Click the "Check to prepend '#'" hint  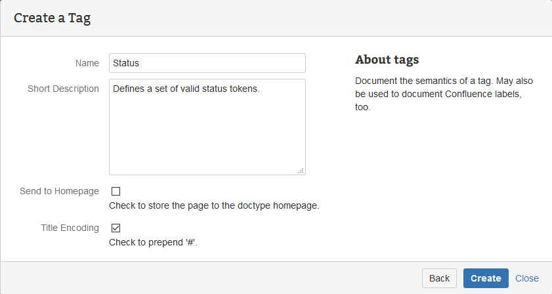pyautogui.click(x=153, y=242)
